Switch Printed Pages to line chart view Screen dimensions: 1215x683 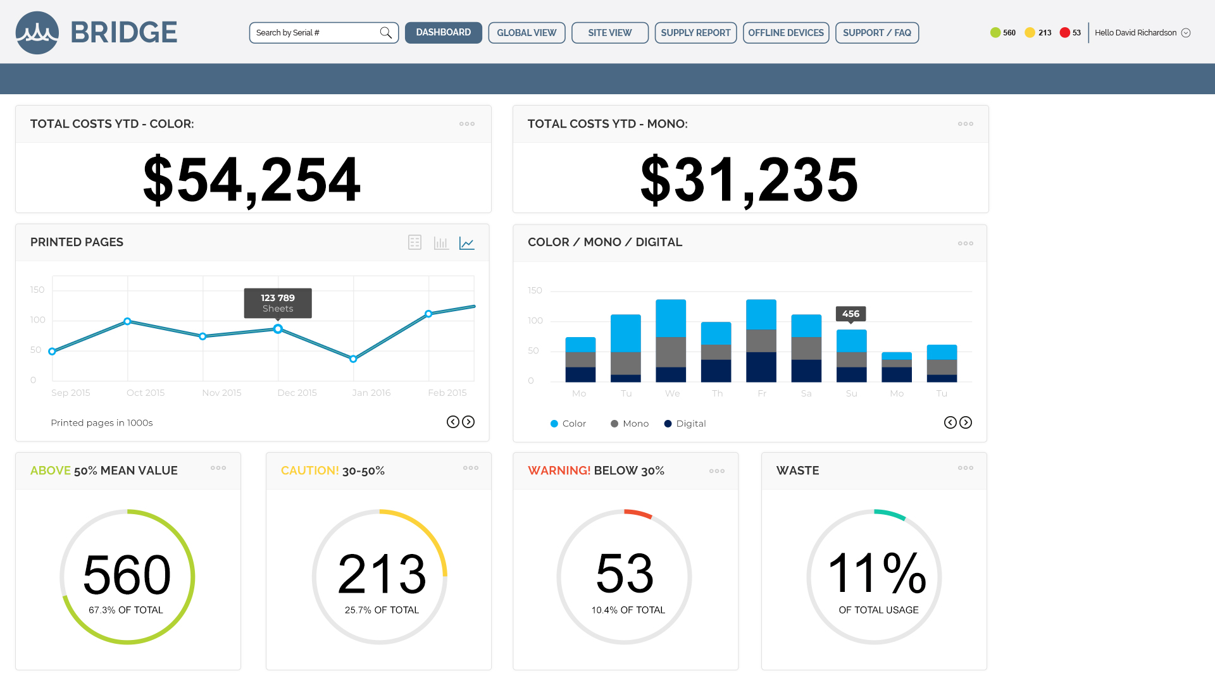467,242
